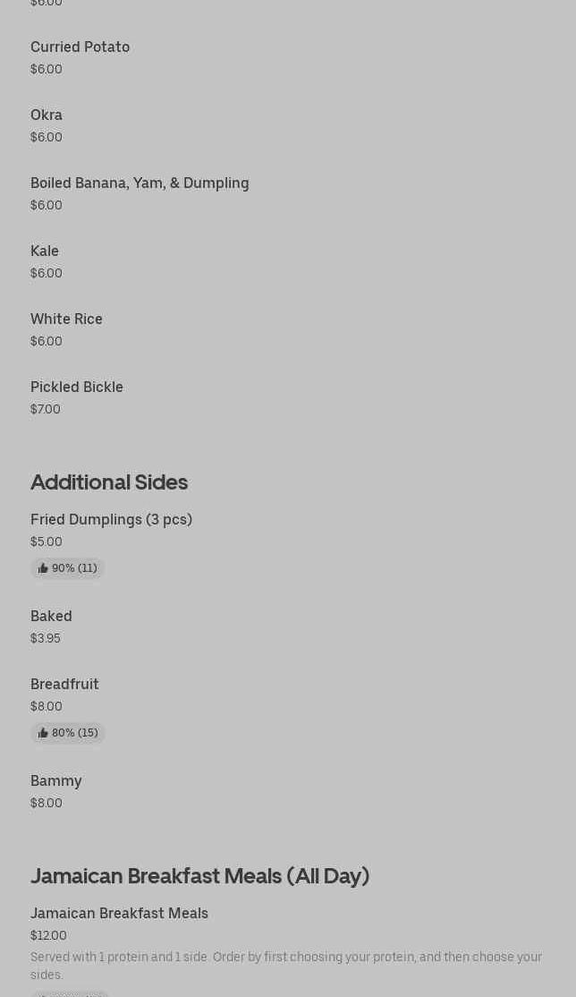The width and height of the screenshot is (576, 997).
Task: Select the Okra side dish
Action: 47,115
